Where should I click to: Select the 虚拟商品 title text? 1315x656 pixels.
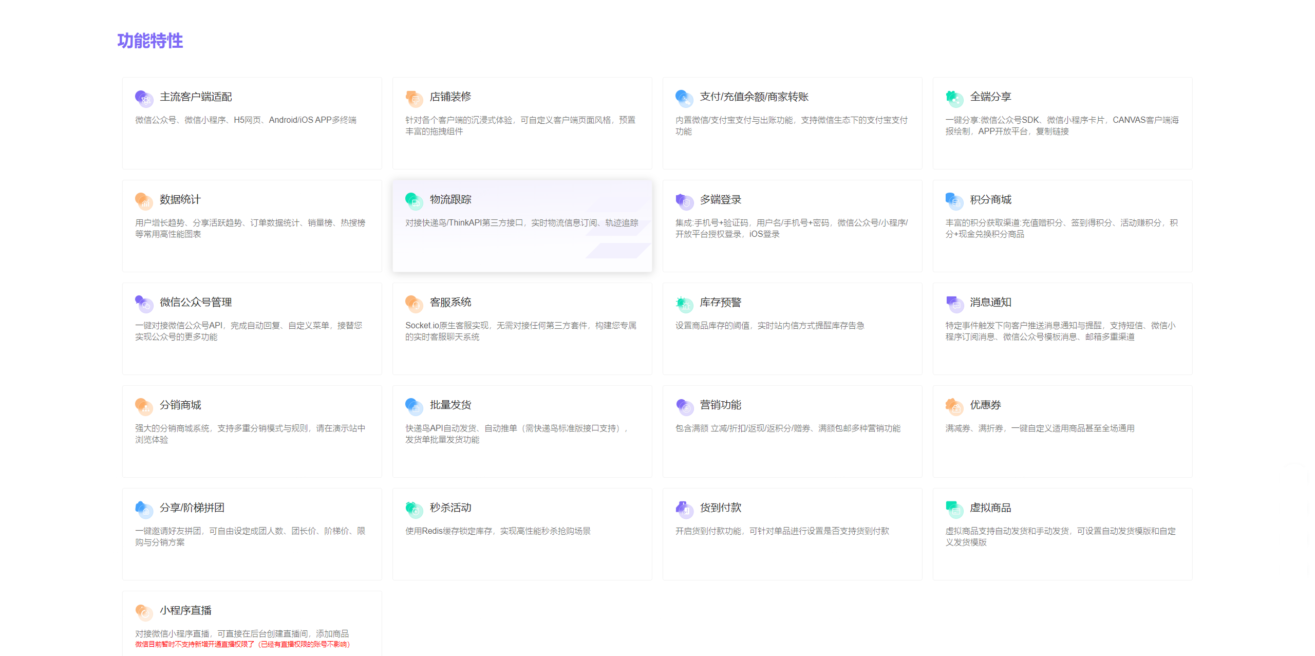point(990,508)
